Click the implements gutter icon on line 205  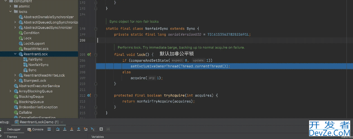89,54
